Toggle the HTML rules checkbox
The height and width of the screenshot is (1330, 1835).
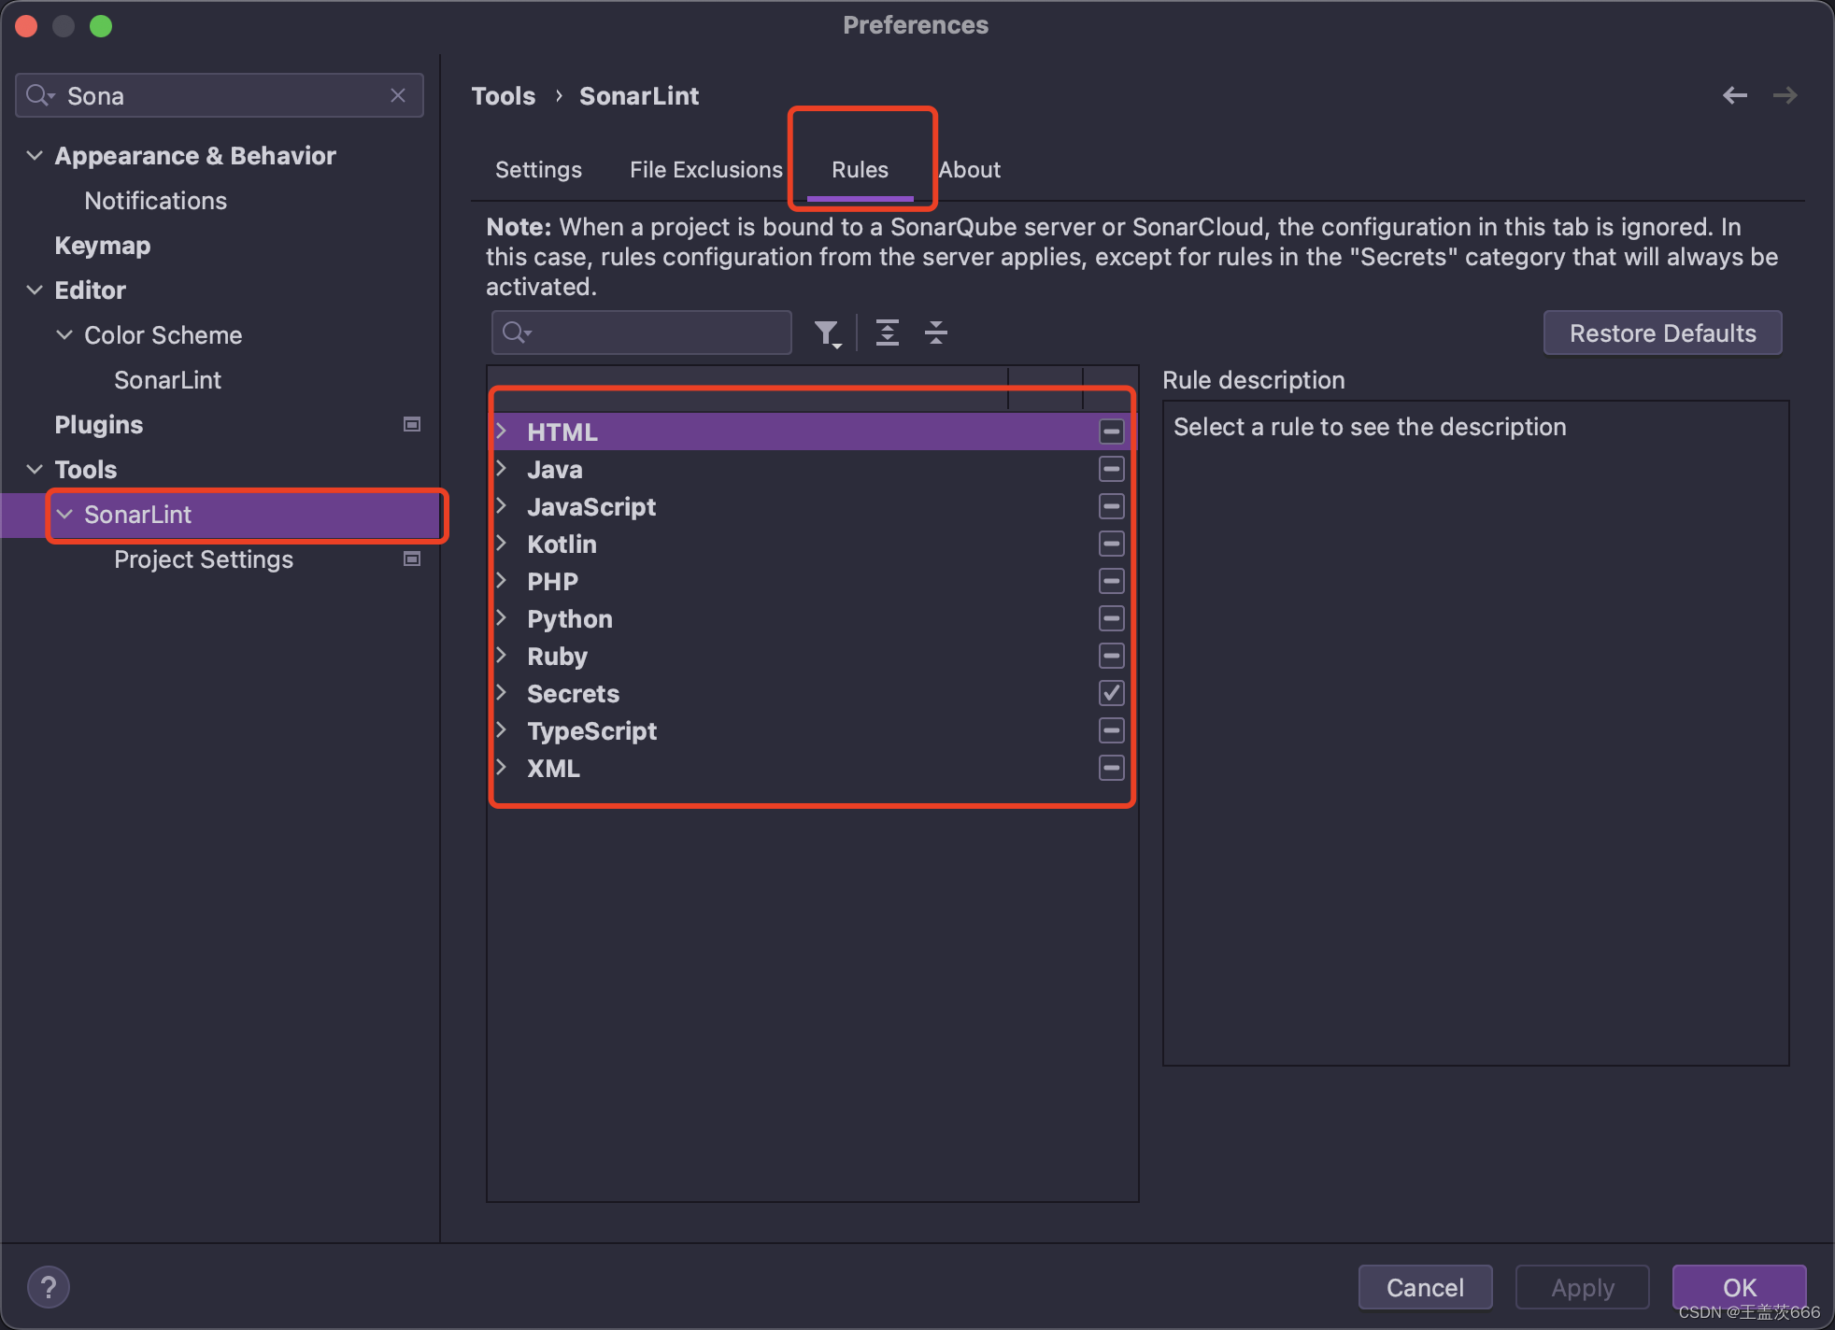pyautogui.click(x=1111, y=432)
